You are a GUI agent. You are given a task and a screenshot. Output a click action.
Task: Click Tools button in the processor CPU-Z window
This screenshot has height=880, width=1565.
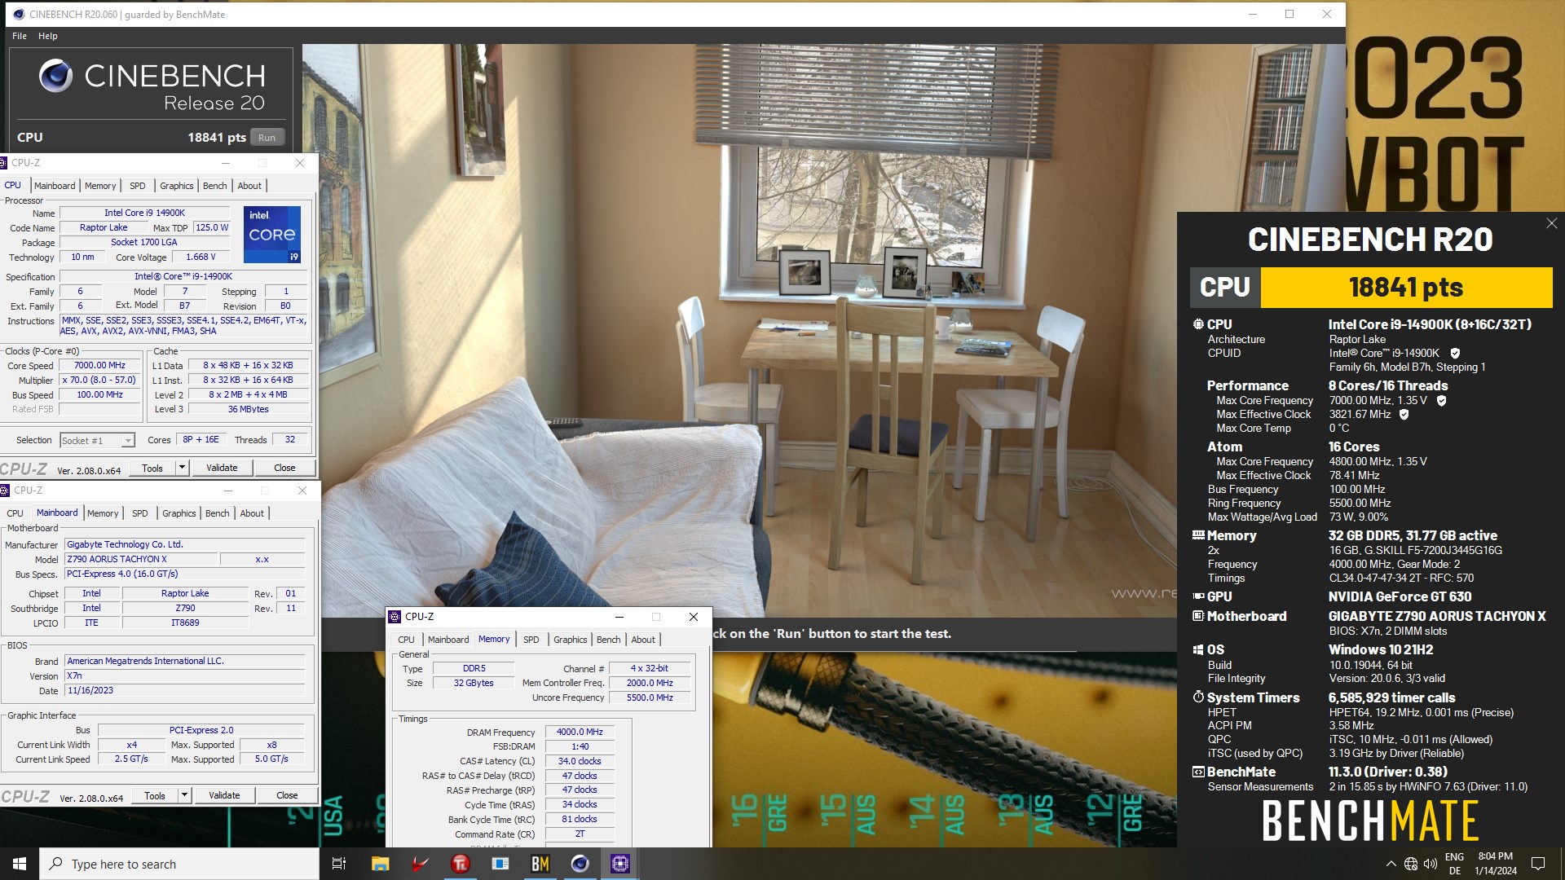click(152, 468)
